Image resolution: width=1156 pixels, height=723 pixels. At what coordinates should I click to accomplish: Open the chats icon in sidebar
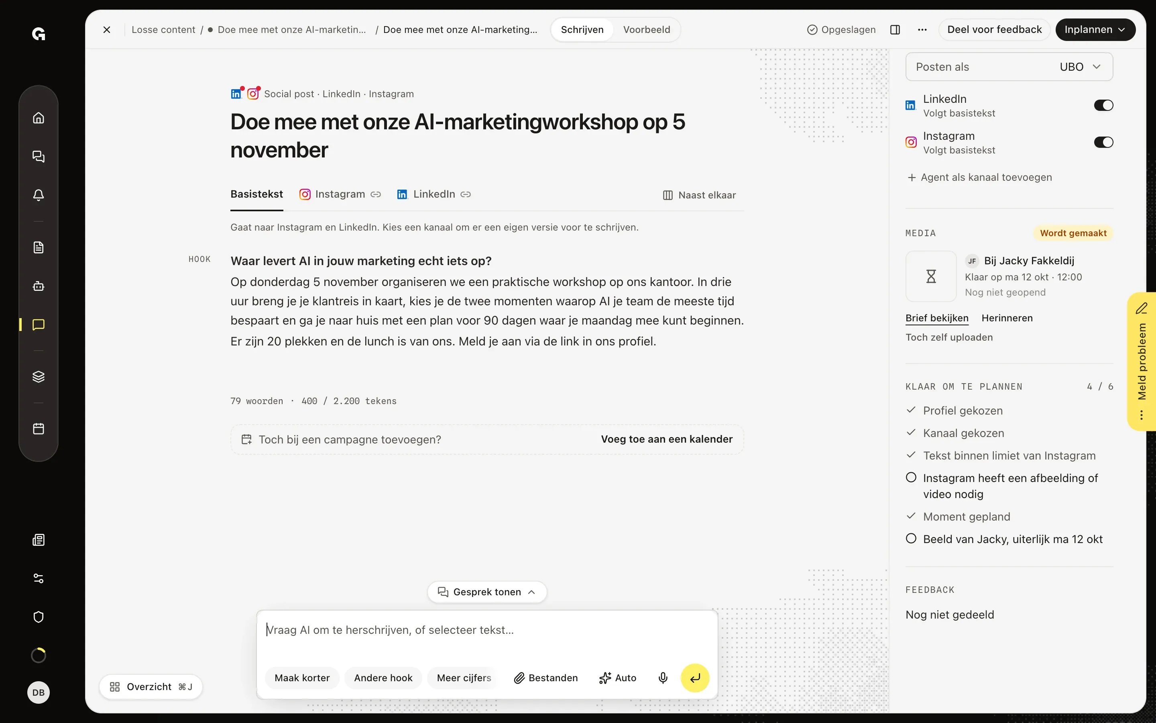click(39, 156)
